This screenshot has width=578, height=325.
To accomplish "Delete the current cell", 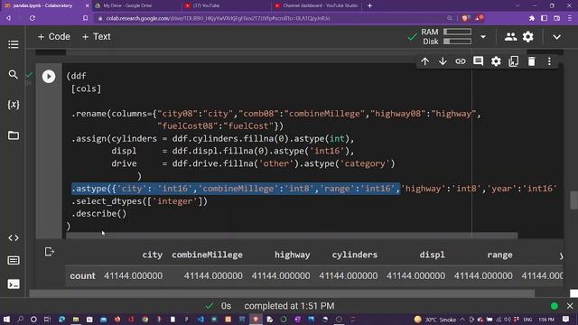I will pyautogui.click(x=531, y=61).
